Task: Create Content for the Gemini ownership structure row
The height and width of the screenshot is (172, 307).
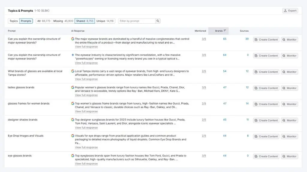Action: click(266, 56)
